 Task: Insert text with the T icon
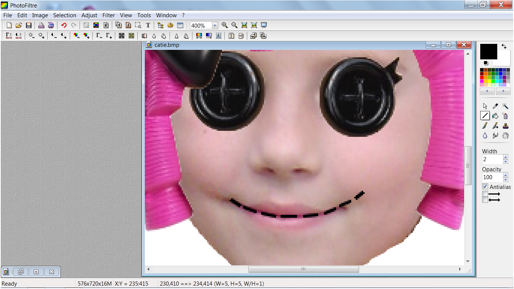tap(148, 25)
